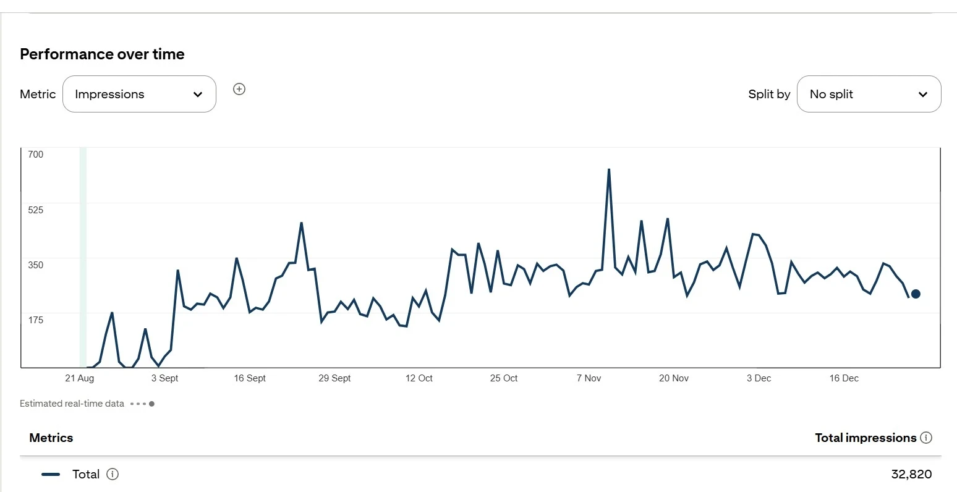Click the Total line color swatch

51,474
